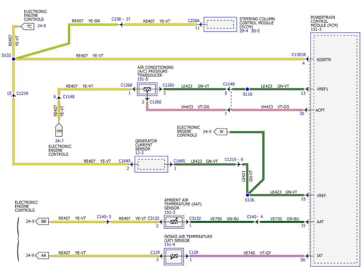The image size is (362, 279).
Task: Click the S136 splice label
Action: tap(249, 200)
